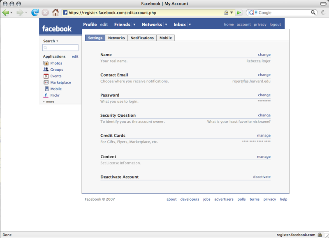
Task: Open search engine selector dropdown
Action: tap(256, 12)
